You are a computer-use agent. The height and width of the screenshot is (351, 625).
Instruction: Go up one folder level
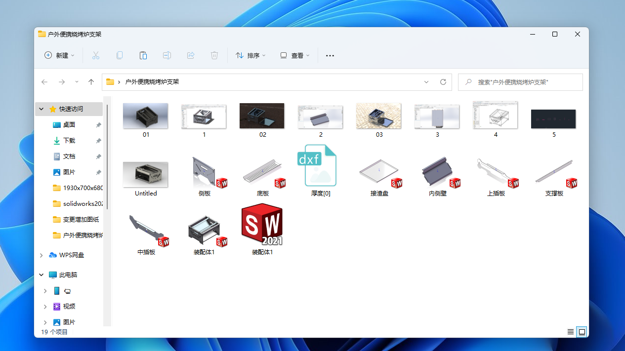point(91,82)
